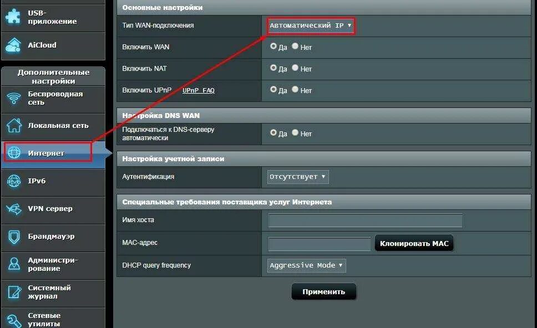
Task: Open Системный журнал page
Action: [x=53, y=293]
